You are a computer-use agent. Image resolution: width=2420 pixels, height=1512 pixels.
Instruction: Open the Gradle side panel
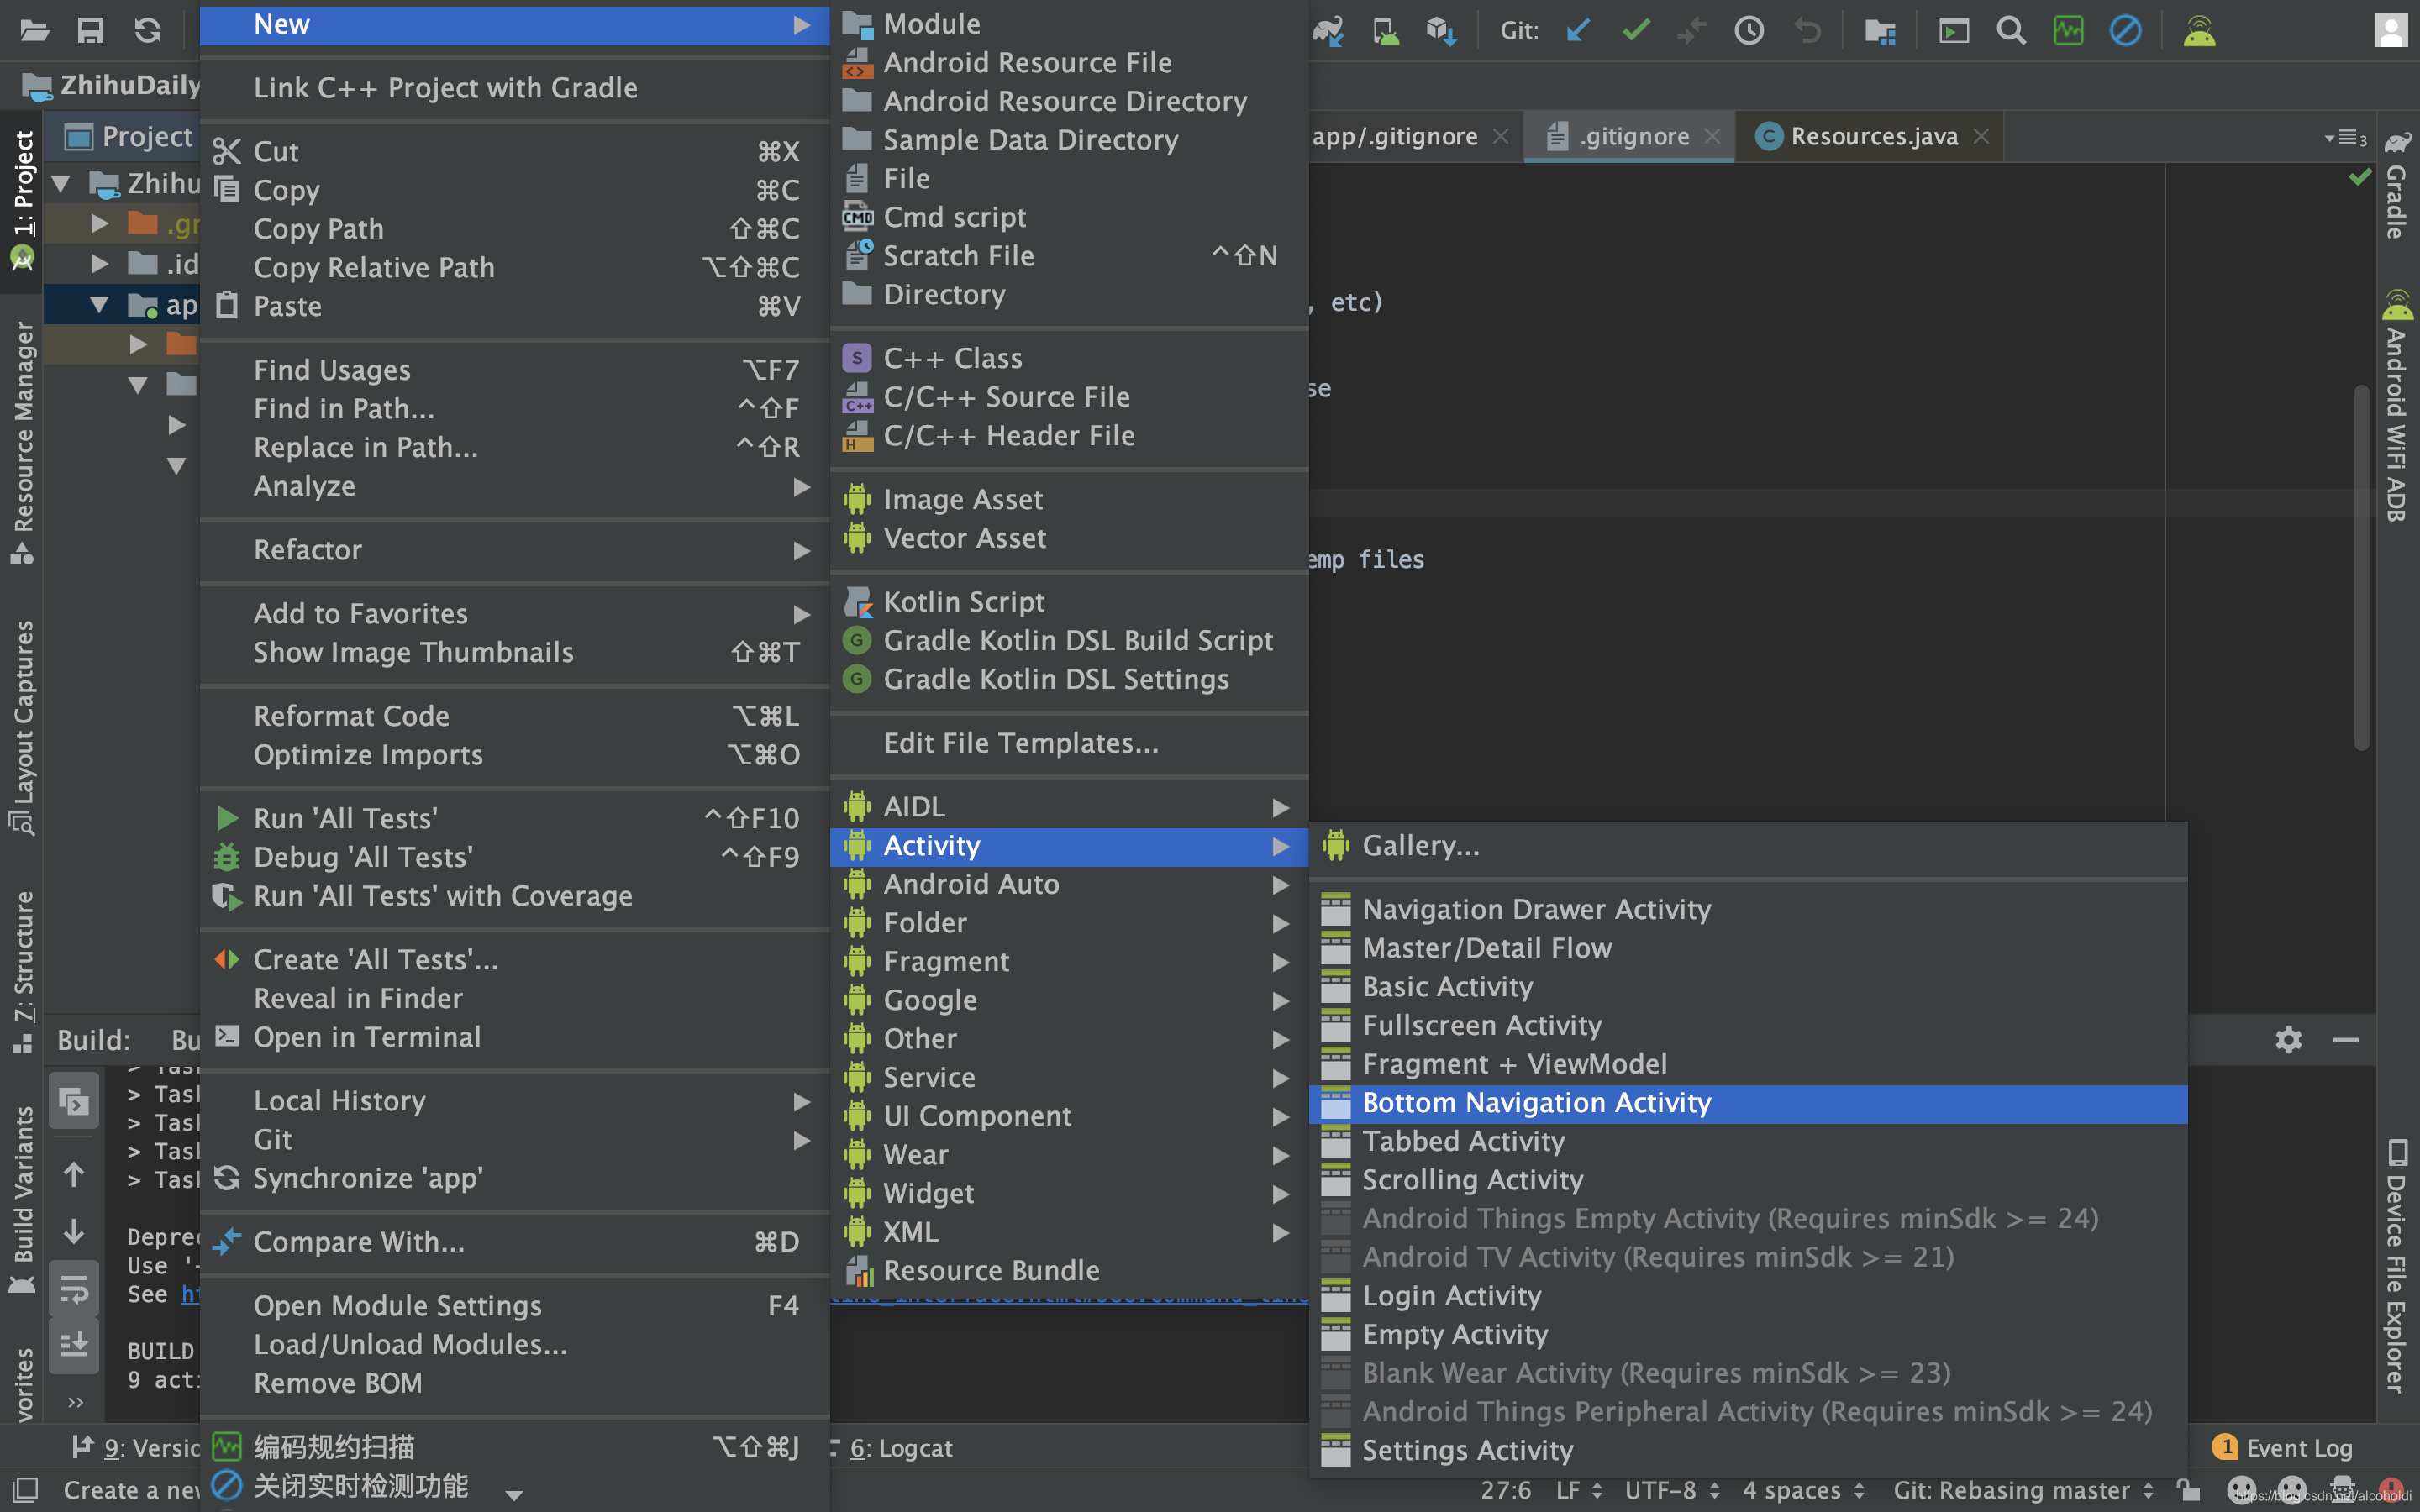click(2396, 185)
